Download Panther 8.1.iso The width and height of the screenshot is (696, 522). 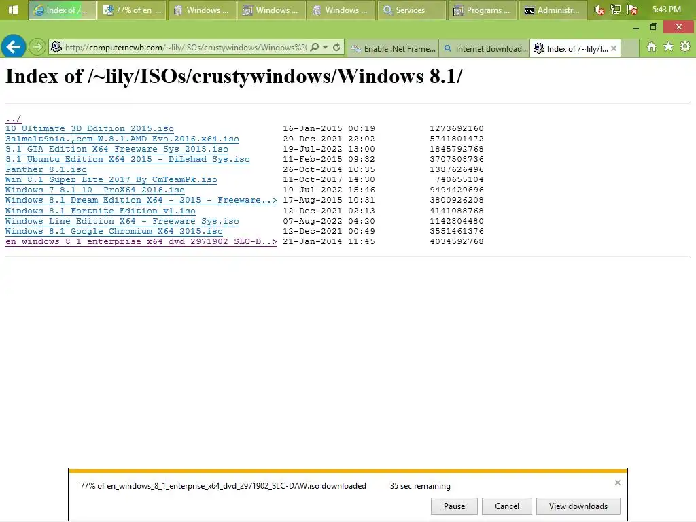[46, 169]
